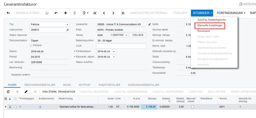The height and width of the screenshot is (118, 256).
Task: Click the paperclip attachment icon in row 1
Action: point(10,107)
